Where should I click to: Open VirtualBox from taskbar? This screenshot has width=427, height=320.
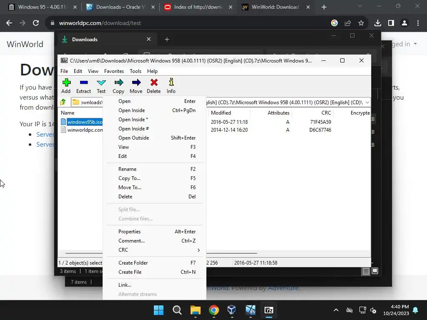tap(232, 310)
